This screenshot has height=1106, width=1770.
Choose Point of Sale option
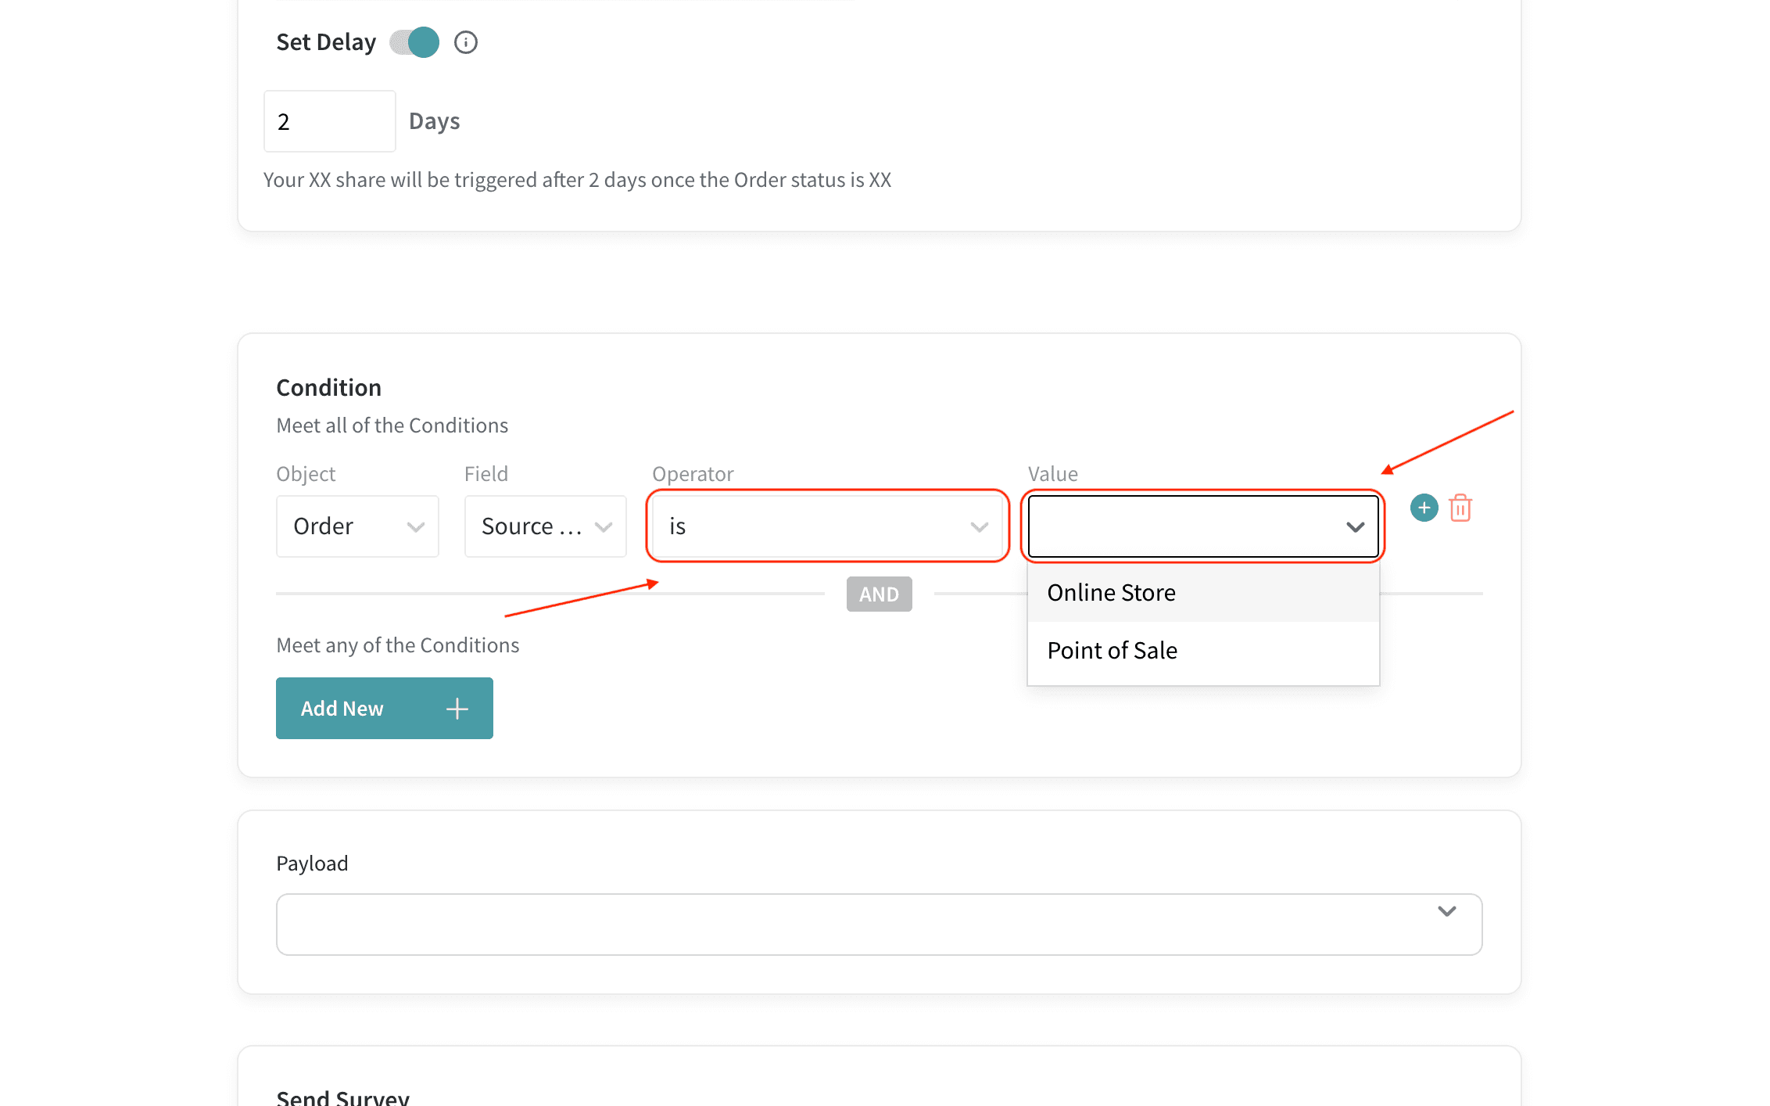[1112, 651]
